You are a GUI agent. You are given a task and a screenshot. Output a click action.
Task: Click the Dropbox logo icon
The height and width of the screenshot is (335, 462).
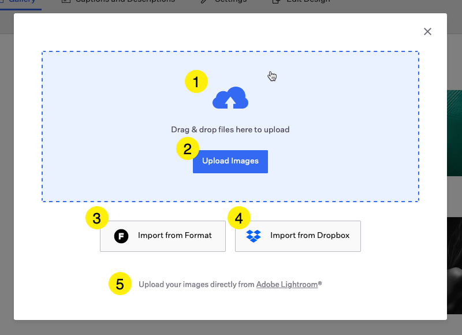point(254,236)
